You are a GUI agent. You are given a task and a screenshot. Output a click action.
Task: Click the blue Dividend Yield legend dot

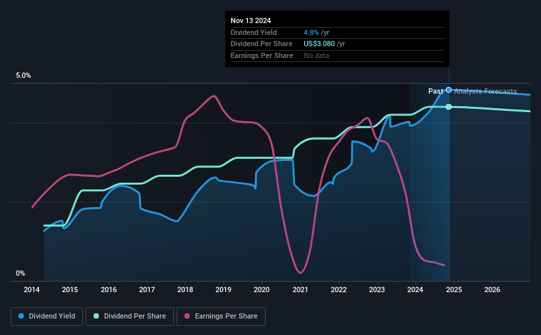click(x=21, y=316)
